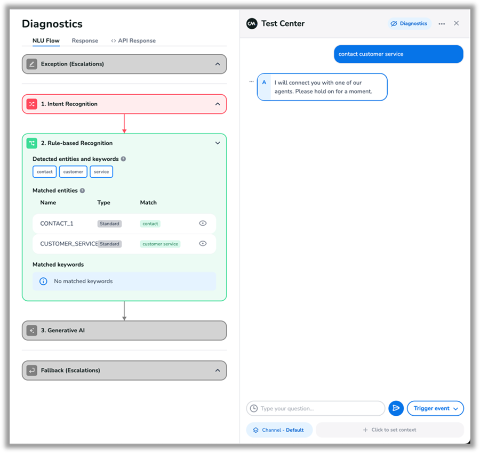
Task: Collapse the Rule-based Recognition section chevron
Action: point(218,143)
